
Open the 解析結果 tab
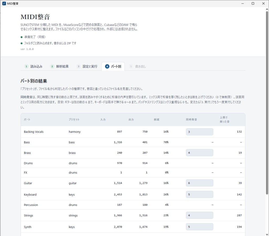pyautogui.click(x=59, y=66)
